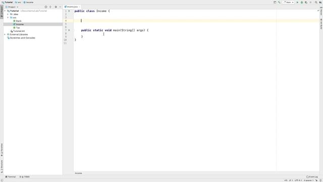Click the Tutorial breadcrumb in the navigation bar

click(x=7, y=2)
